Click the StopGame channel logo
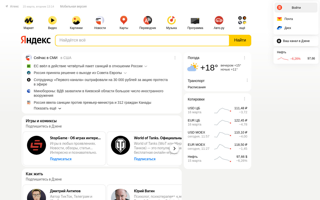The image size is (320, 200). click(36, 145)
